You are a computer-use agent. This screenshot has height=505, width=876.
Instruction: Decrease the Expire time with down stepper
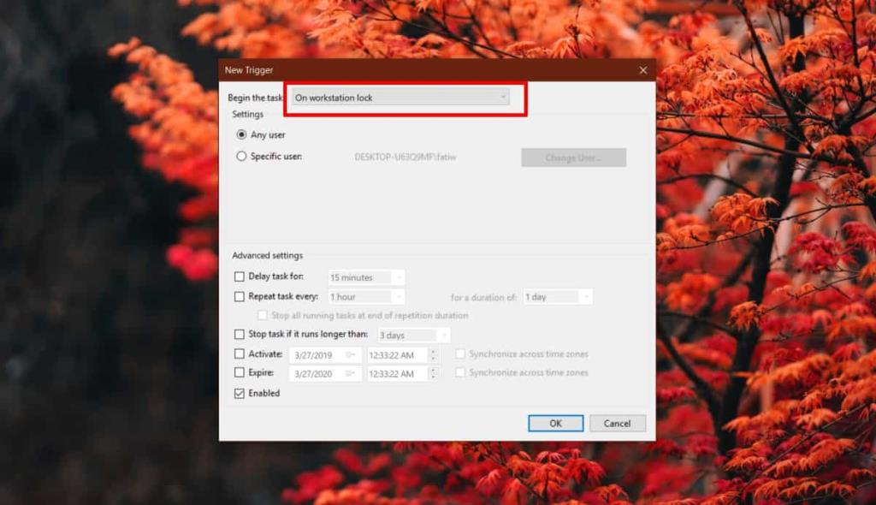coord(435,375)
